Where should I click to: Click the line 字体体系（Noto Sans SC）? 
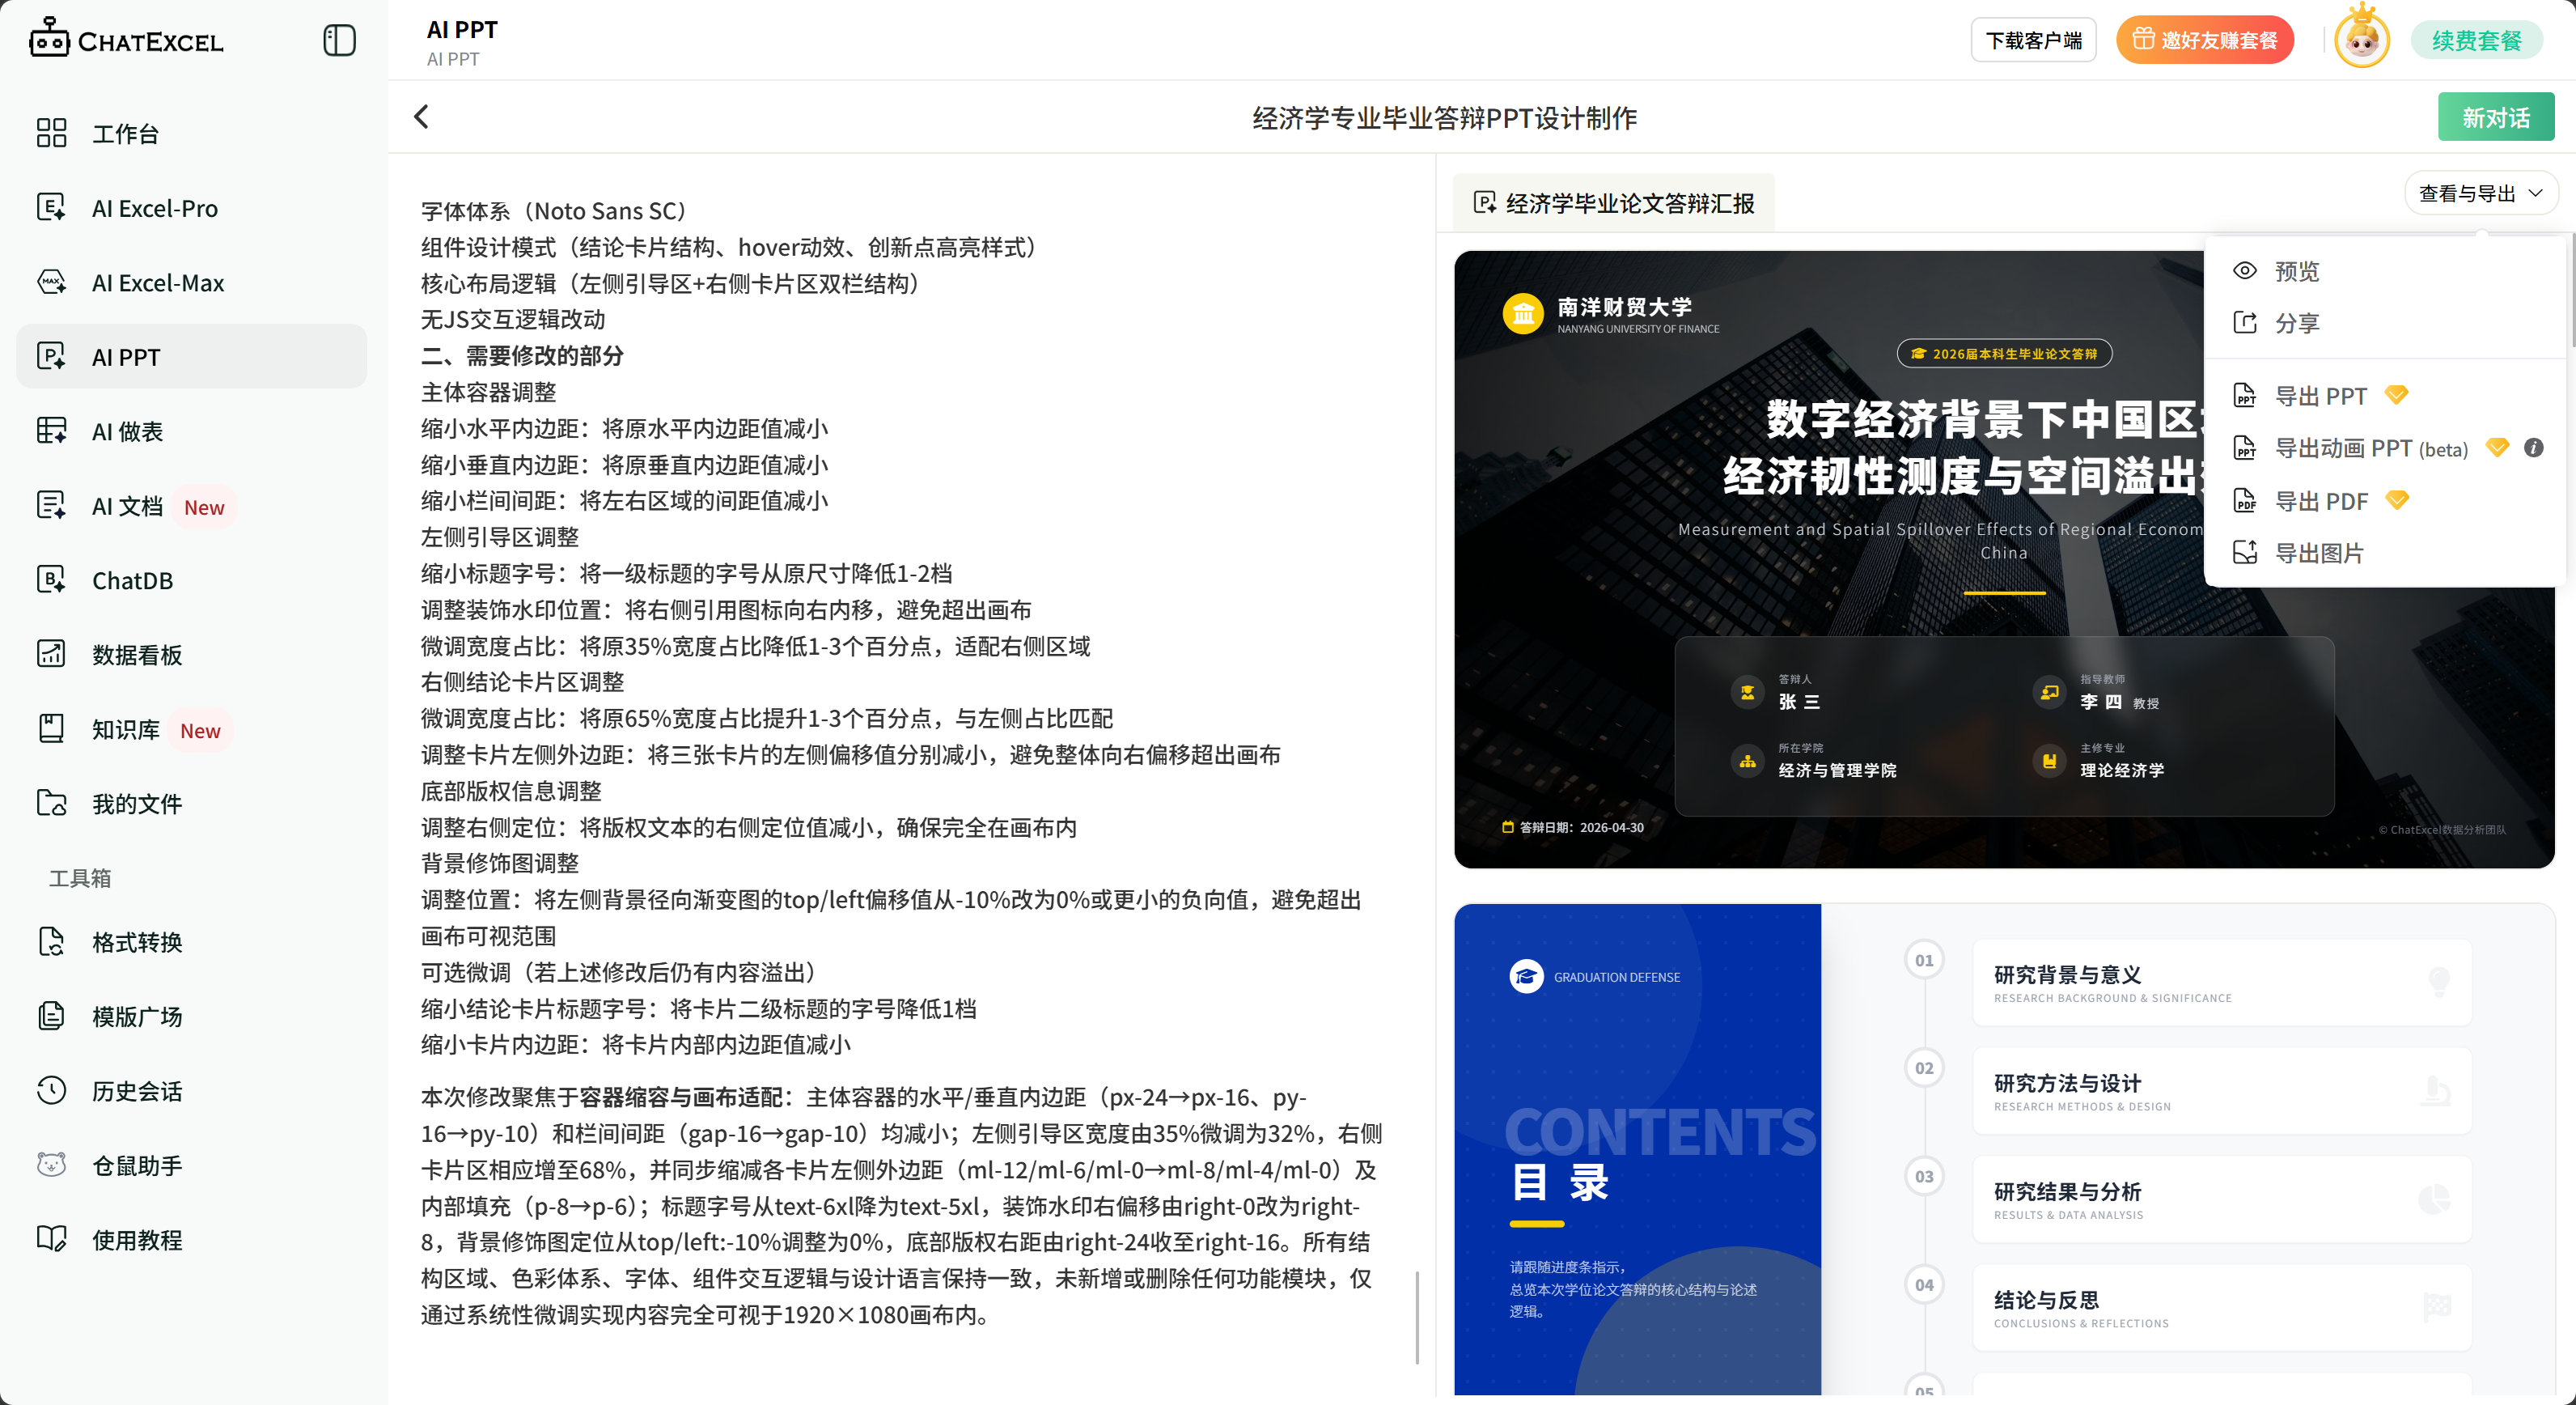click(x=558, y=211)
